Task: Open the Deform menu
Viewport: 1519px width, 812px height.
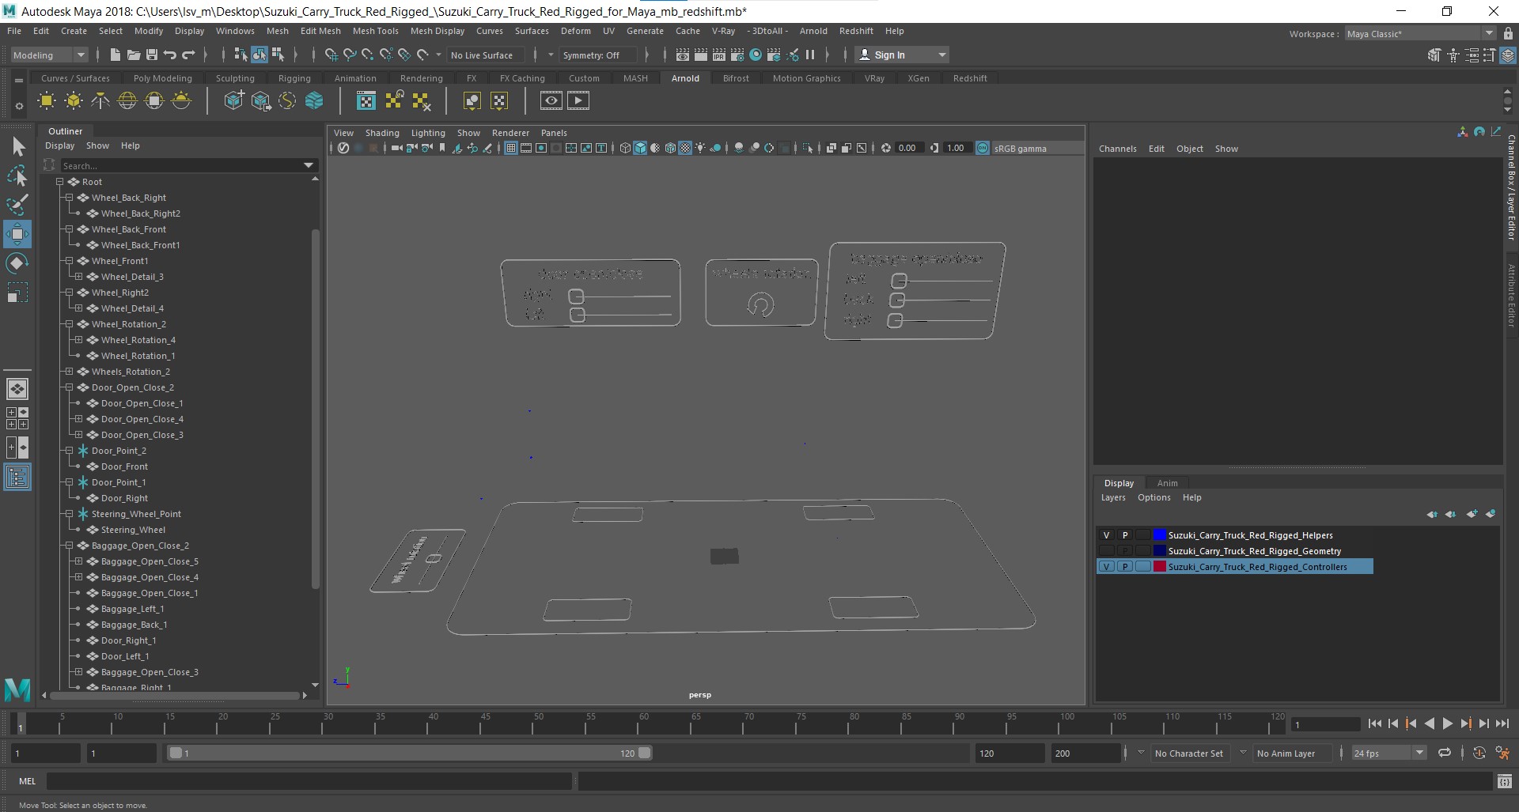Action: point(575,31)
